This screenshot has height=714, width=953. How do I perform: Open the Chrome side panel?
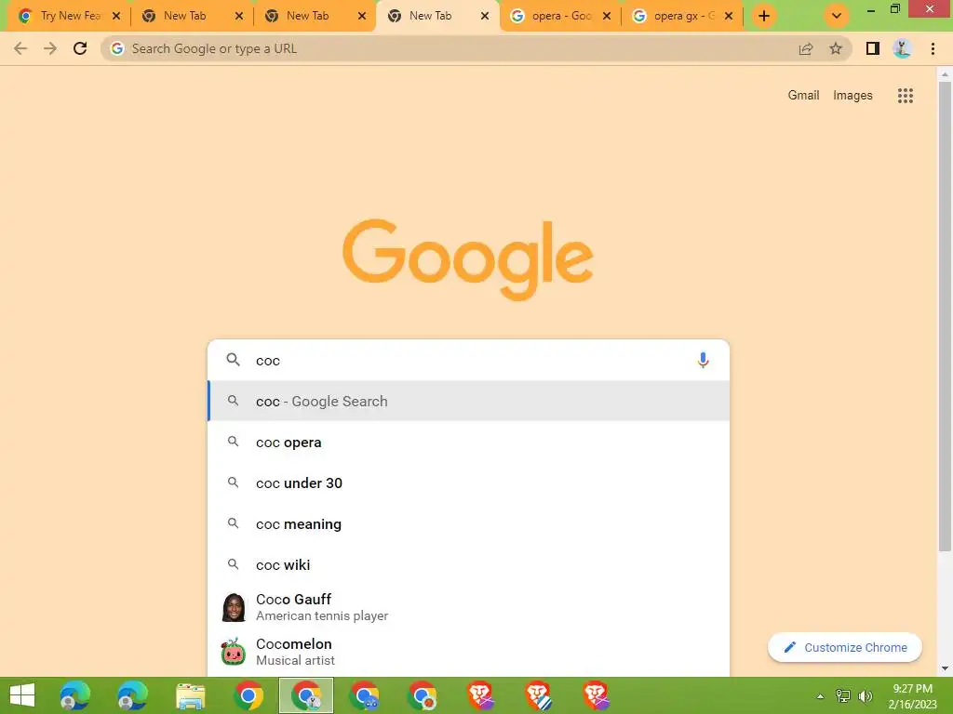tap(873, 48)
